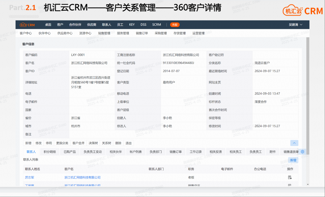
Task: Click the action icon in 厉志军's row
Action: pyautogui.click(x=290, y=177)
